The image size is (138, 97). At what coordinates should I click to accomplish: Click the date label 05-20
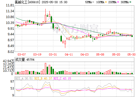coord(116,54)
